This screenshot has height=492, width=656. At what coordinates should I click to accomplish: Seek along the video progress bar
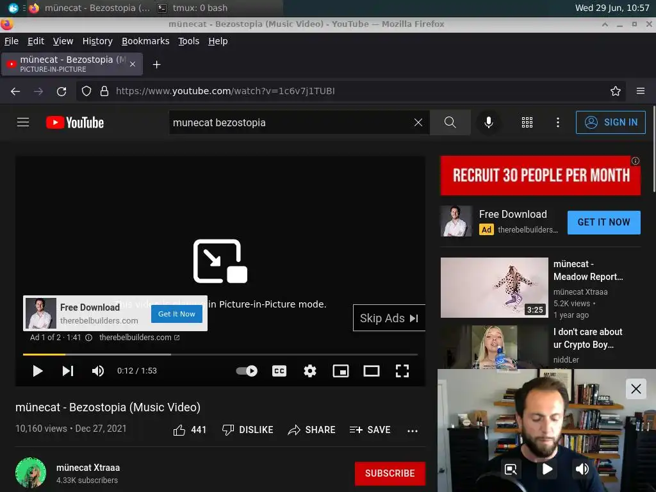pos(220,354)
